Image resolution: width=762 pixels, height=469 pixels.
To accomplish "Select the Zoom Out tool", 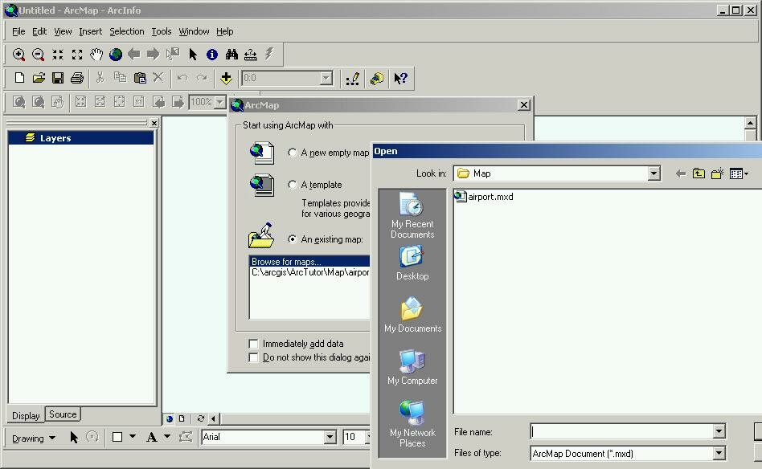I will (38, 55).
